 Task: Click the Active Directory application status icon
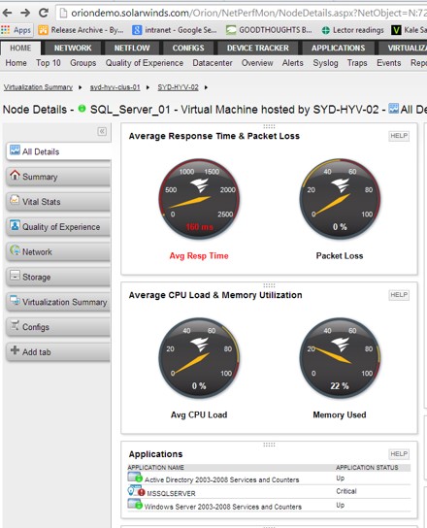(x=135, y=478)
